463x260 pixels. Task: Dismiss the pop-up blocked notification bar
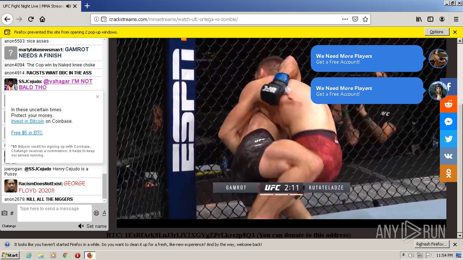coord(455,32)
